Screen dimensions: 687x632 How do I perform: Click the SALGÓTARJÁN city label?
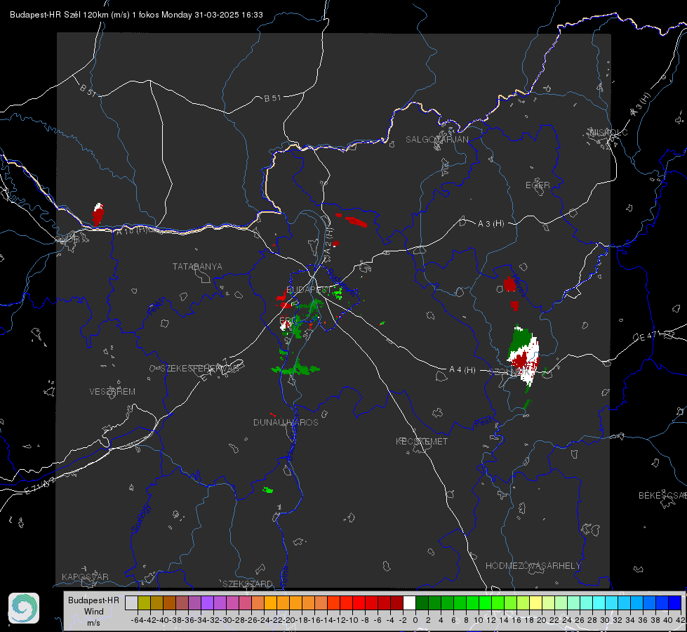[x=436, y=140]
